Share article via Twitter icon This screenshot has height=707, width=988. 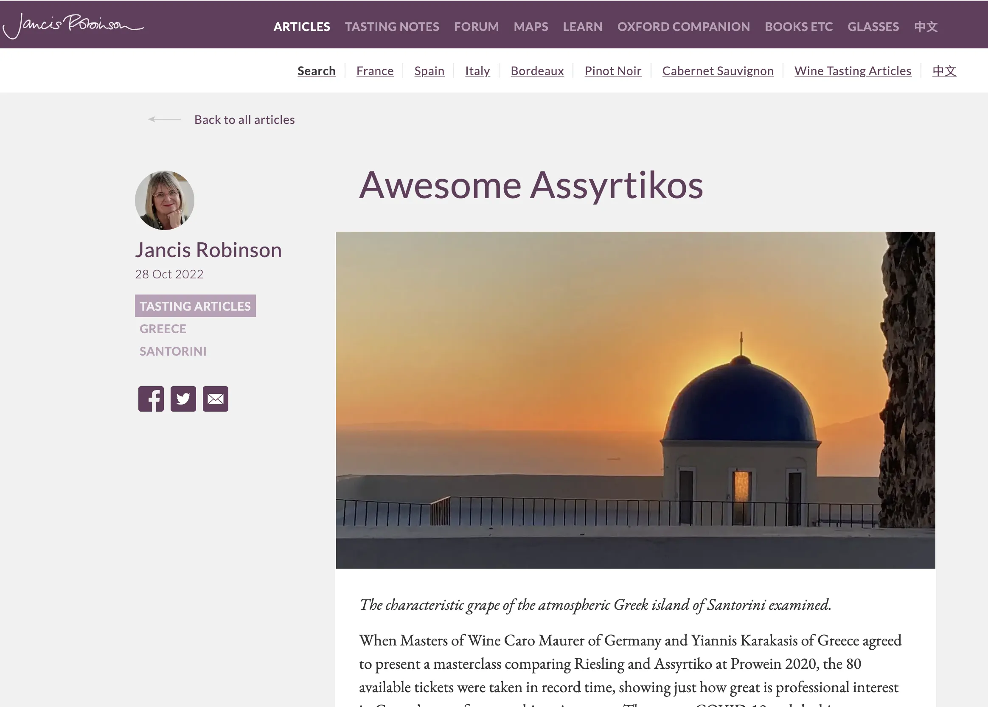coord(183,399)
